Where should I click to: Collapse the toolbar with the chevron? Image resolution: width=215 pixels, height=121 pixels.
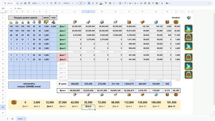209,3
